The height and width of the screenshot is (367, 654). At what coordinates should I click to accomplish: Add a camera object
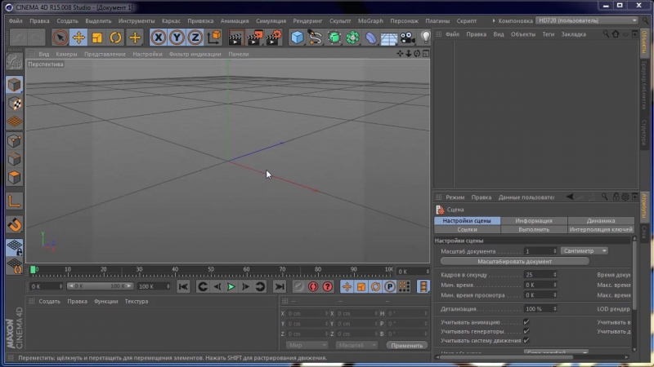pos(407,38)
